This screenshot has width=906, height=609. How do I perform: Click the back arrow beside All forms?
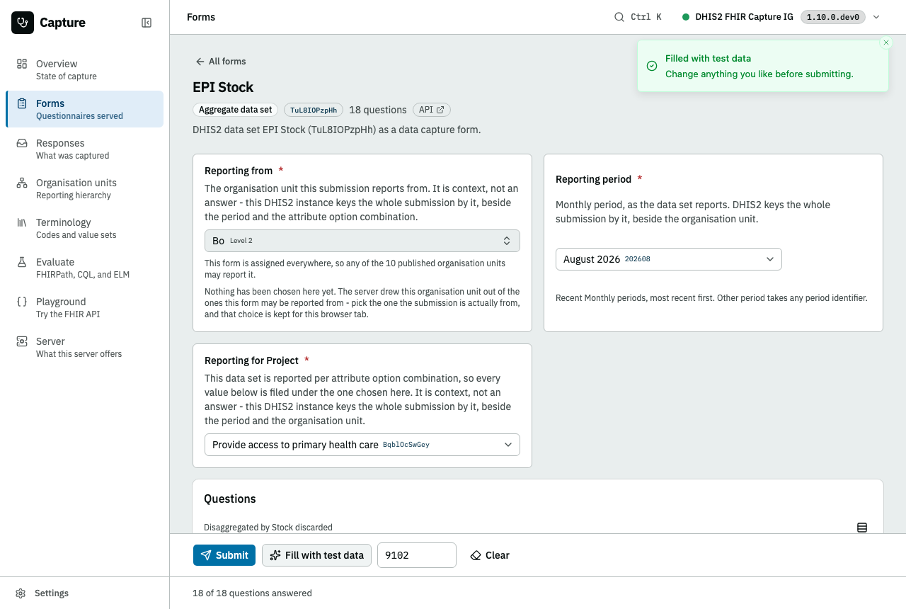pos(200,62)
